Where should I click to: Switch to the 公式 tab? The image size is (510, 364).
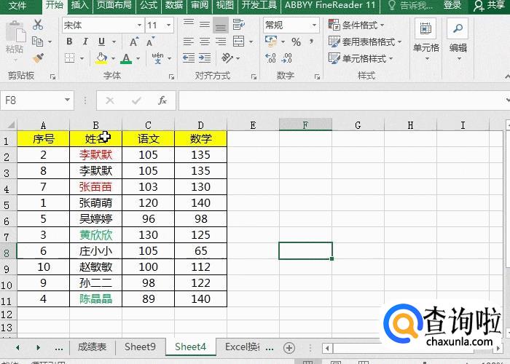coord(149,5)
